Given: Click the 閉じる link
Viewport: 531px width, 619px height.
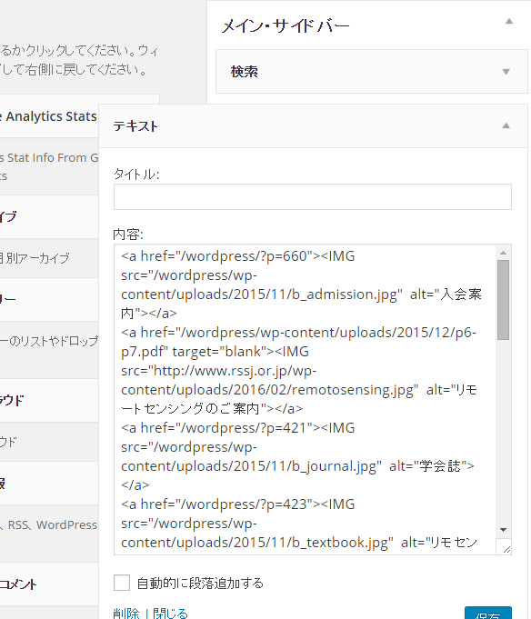Looking at the screenshot, I should pos(171,613).
